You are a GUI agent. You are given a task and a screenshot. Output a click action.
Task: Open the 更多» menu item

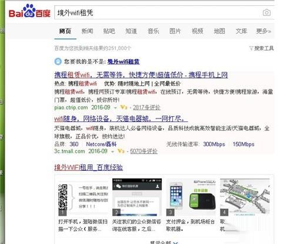tap(263, 31)
